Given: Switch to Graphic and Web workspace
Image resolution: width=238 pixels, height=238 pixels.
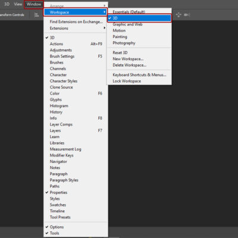Looking at the screenshot, I should pyautogui.click(x=139, y=24).
